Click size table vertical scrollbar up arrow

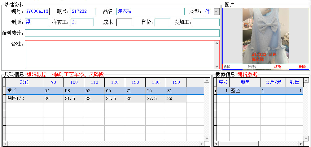pos(207,80)
